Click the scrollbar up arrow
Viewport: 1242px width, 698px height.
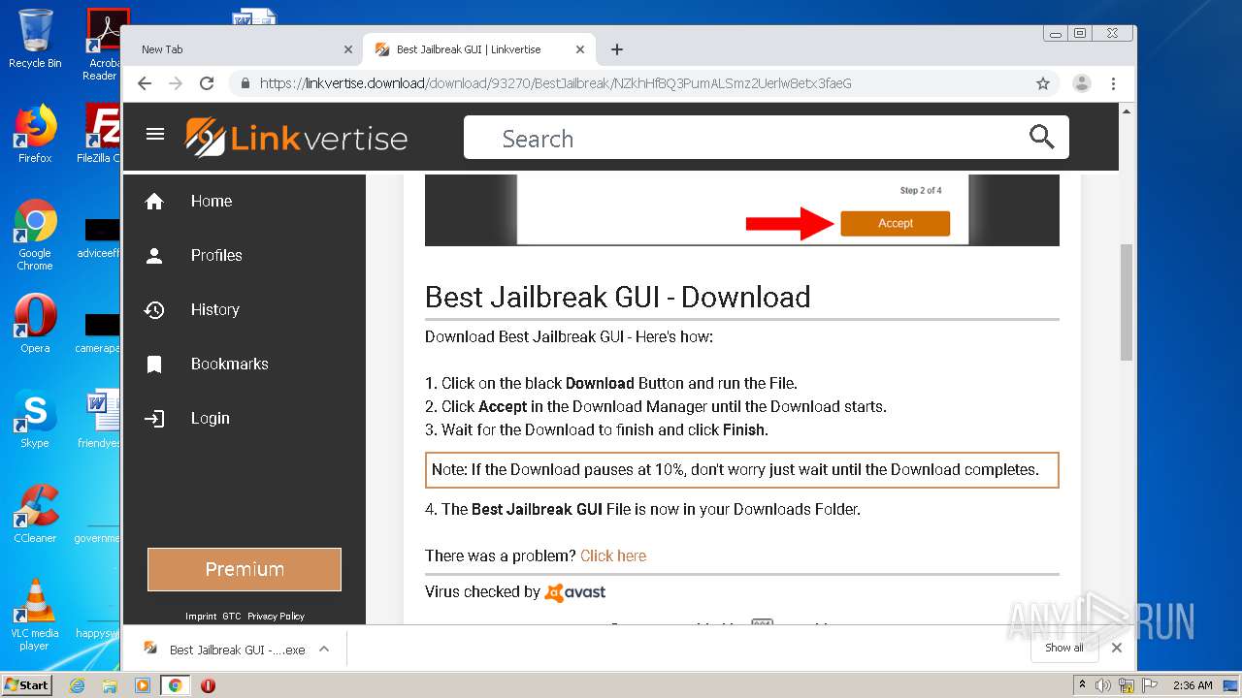point(1127,111)
